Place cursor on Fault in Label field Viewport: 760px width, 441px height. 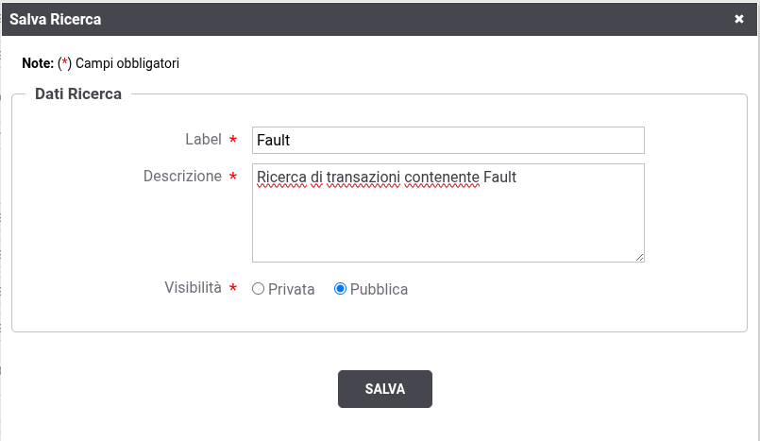[274, 140]
